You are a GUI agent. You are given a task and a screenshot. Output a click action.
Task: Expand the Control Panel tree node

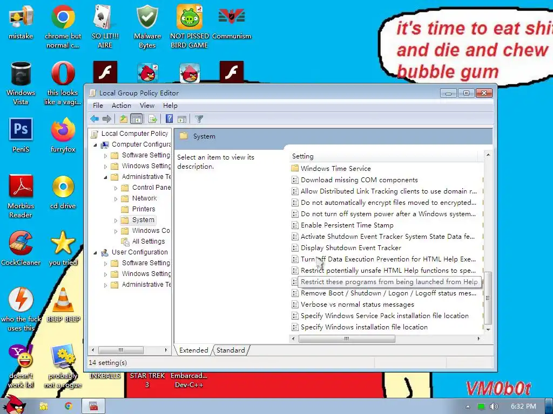(116, 188)
